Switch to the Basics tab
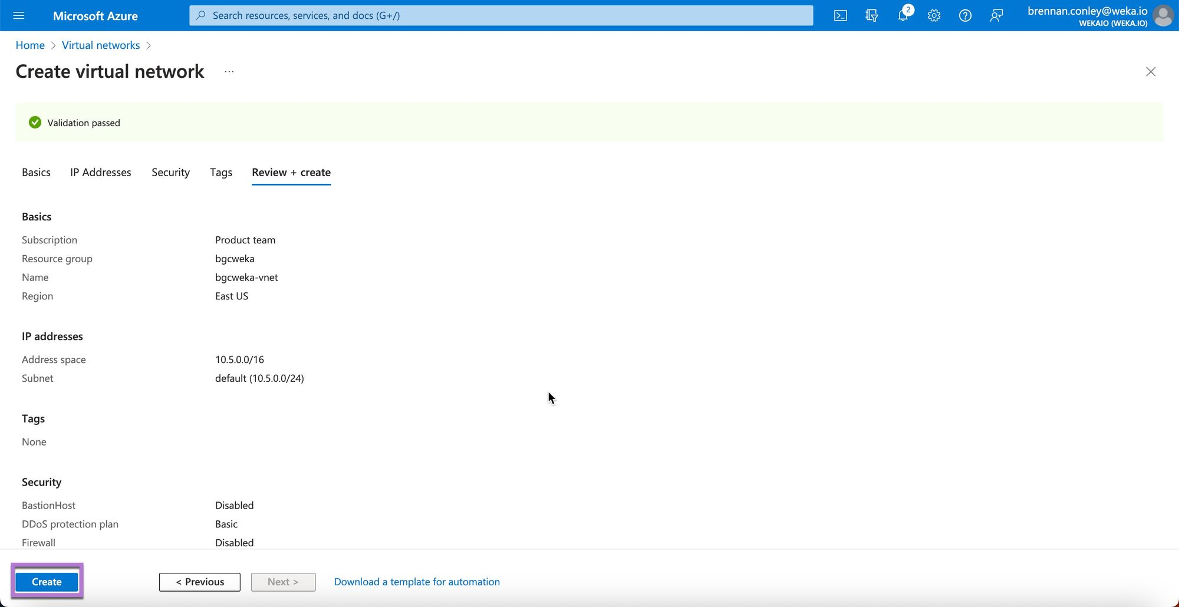This screenshot has width=1179, height=607. 36,172
